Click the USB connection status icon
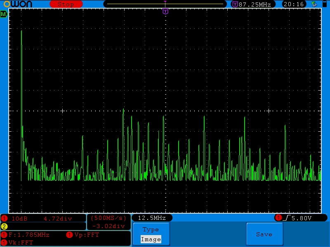Viewport: 330px width, 247px height. [x=314, y=4]
